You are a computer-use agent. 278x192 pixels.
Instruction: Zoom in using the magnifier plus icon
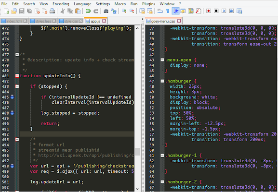click(124, 11)
